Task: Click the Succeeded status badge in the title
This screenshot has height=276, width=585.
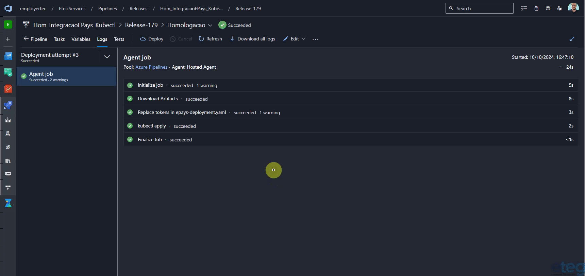Action: [235, 25]
